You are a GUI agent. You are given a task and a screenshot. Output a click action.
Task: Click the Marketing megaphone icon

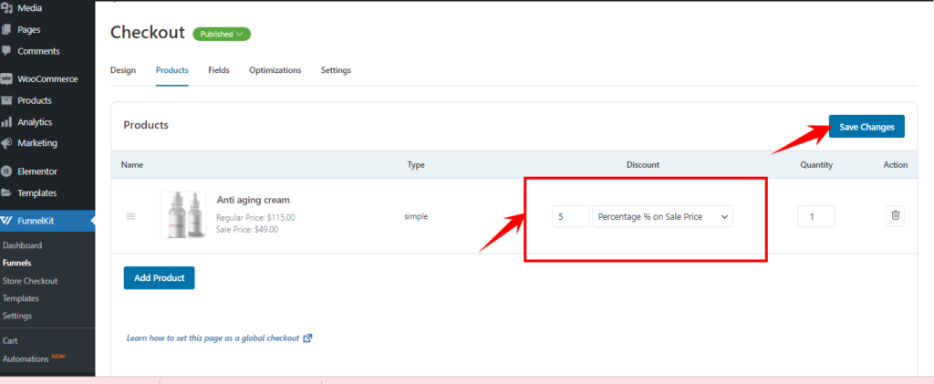pos(6,143)
